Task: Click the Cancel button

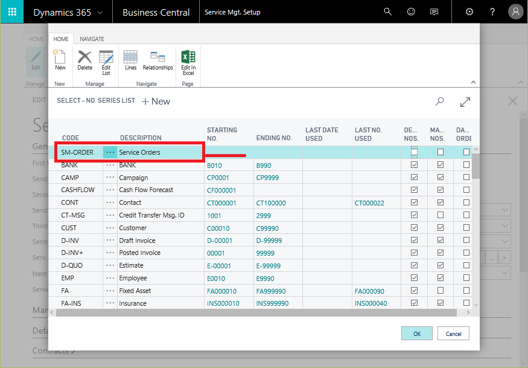Action: coord(453,334)
